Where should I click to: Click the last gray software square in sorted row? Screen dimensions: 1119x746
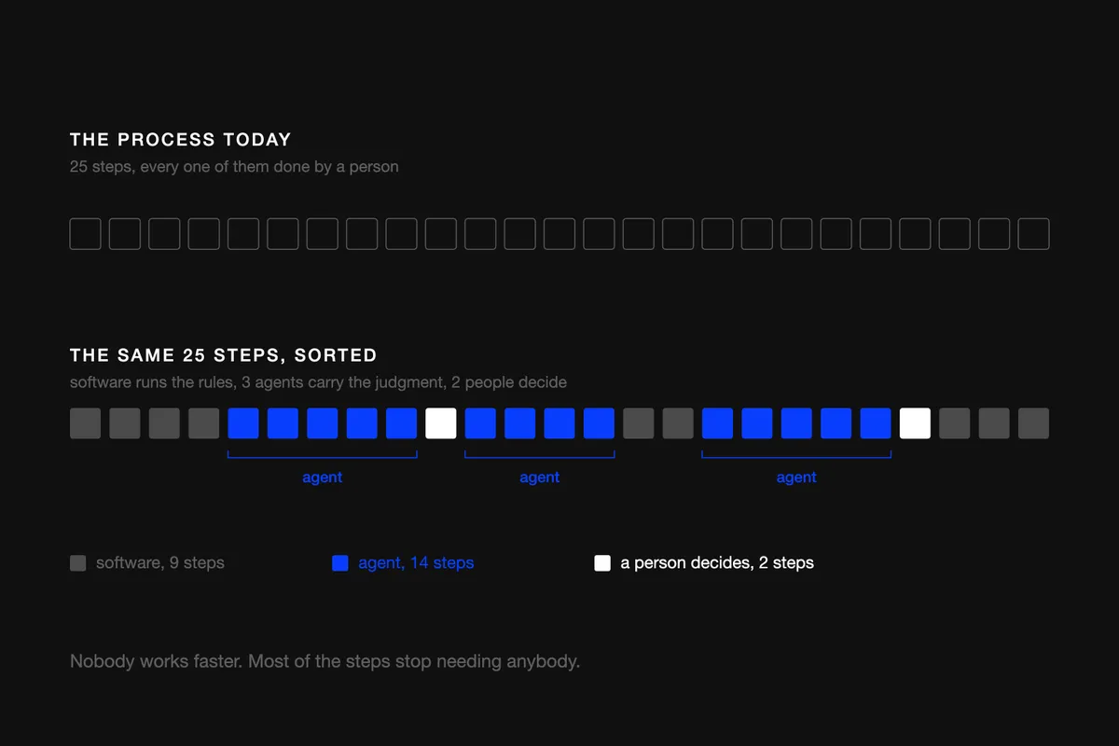pos(1033,423)
